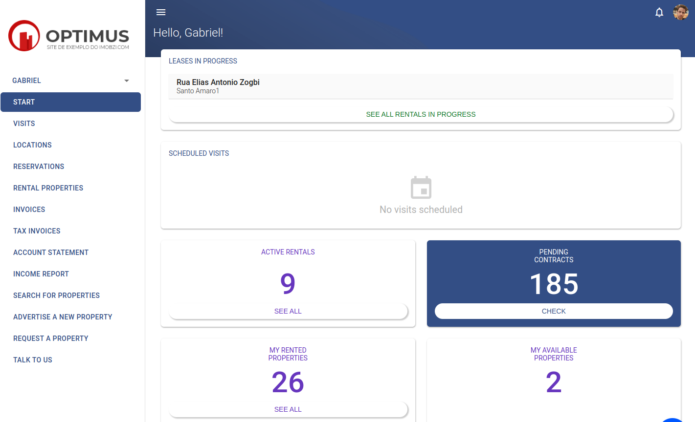Click SEE ALL under Active Rentals
The width and height of the screenshot is (695, 422).
coord(288,311)
